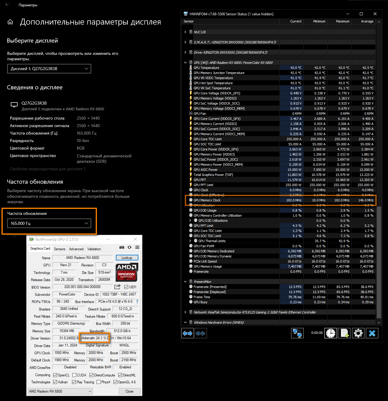This screenshot has width=388, height=401.
Task: Click the monitor icon beside Q27G2G3R3B
Action: 14,105
